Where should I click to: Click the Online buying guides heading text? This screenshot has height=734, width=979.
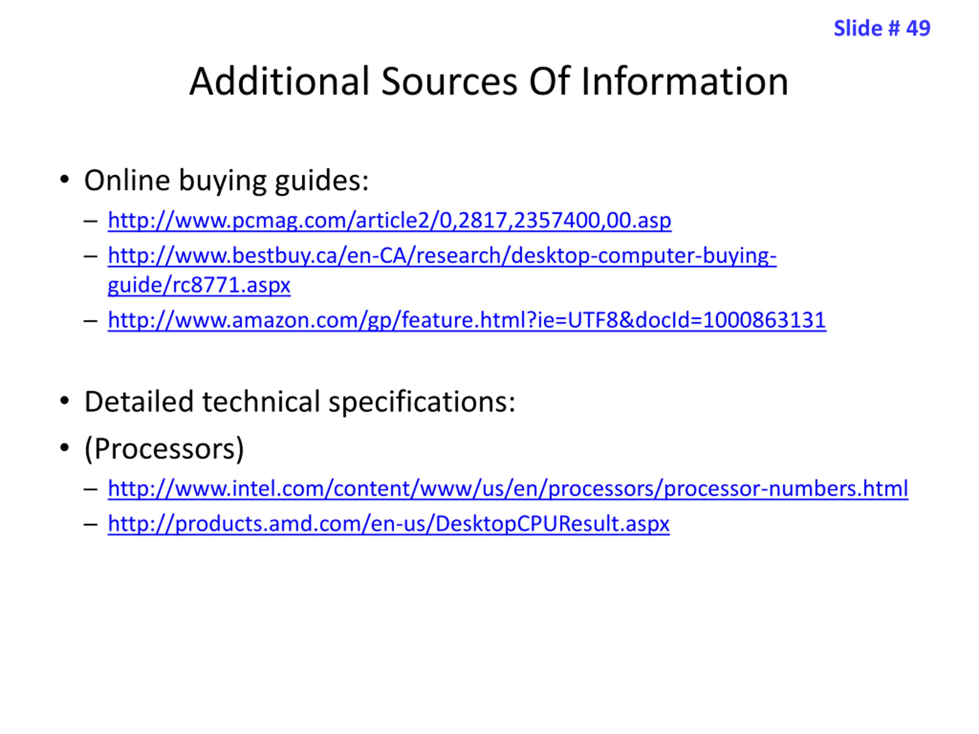227,181
